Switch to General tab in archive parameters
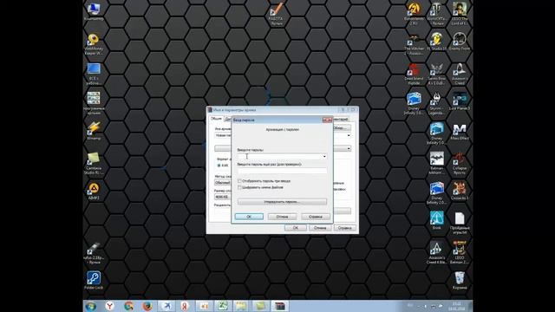Screen dimensions: 555x312 click(x=216, y=119)
